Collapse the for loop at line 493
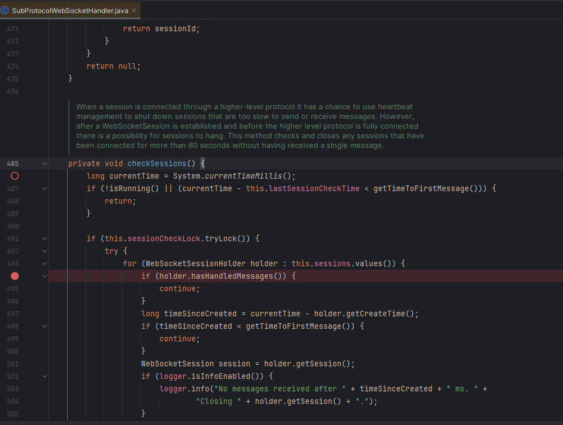The image size is (563, 425). tap(44, 264)
